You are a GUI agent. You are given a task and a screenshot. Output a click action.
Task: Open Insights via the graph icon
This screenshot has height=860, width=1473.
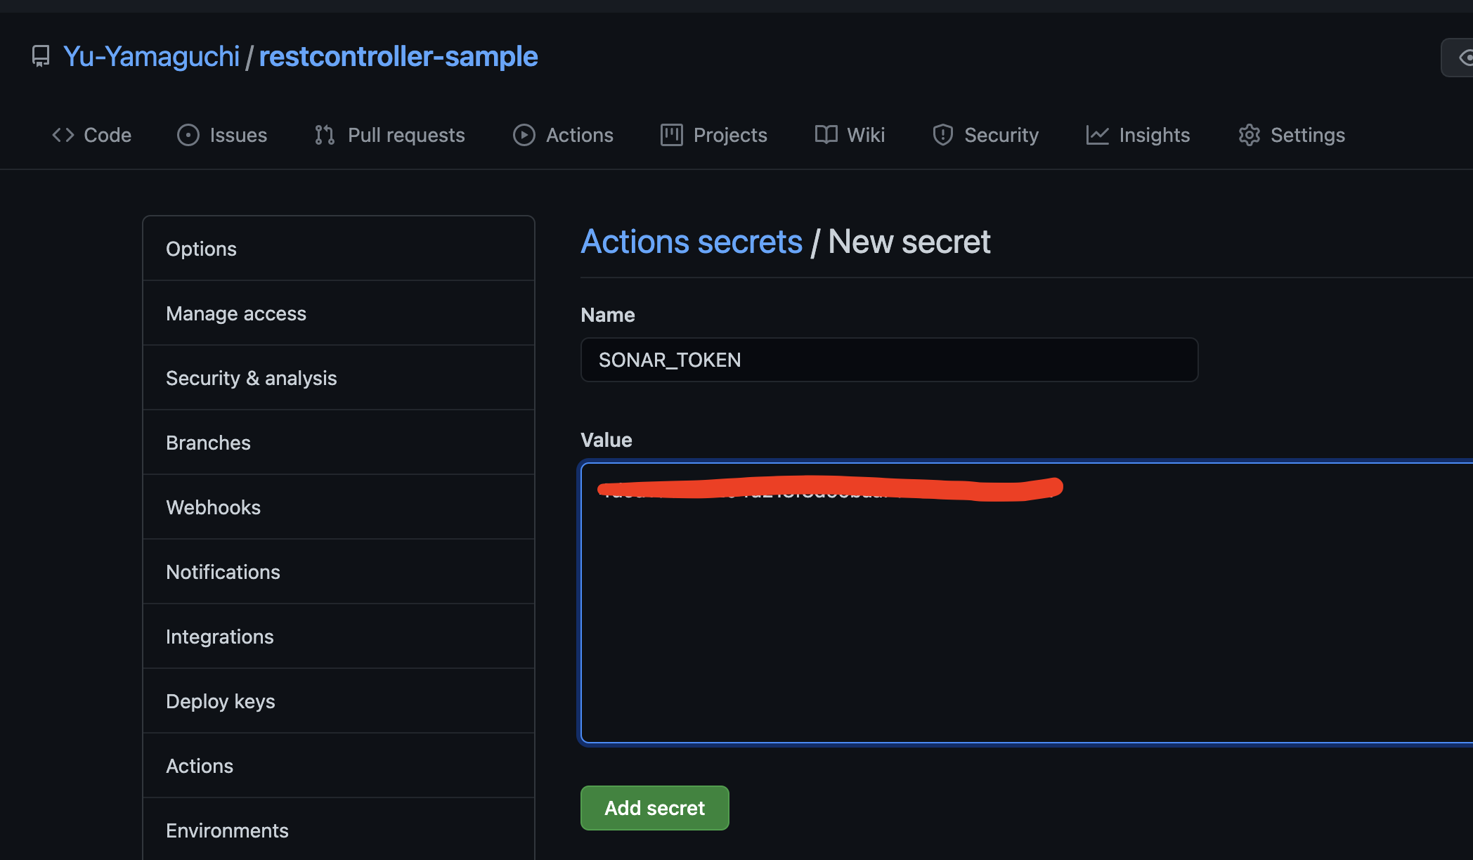coord(1096,134)
